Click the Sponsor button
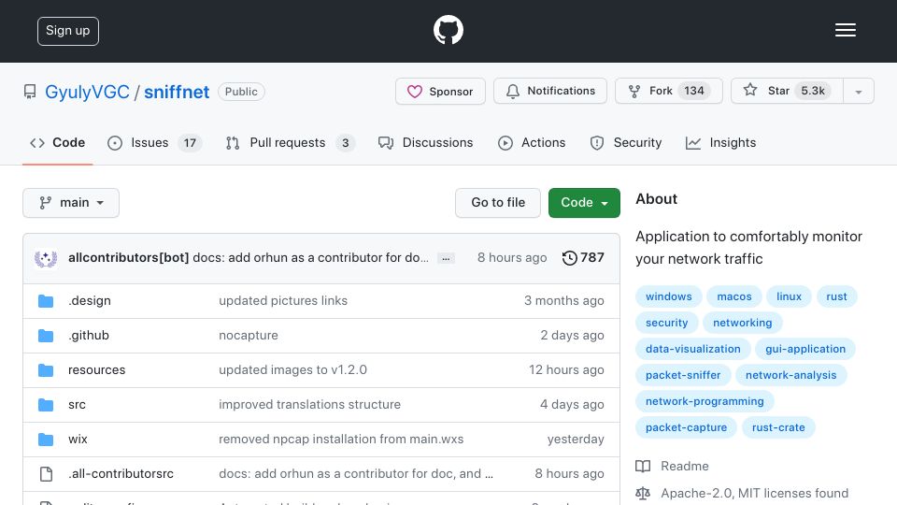897x505 pixels. (x=440, y=91)
